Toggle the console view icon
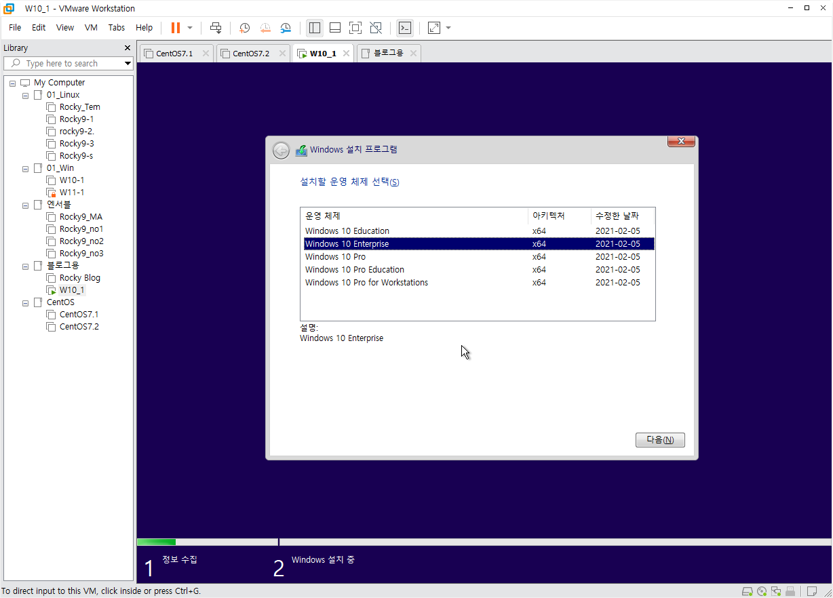 [404, 28]
